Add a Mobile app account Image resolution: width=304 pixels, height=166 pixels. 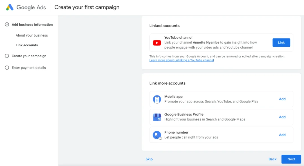[x=282, y=99]
